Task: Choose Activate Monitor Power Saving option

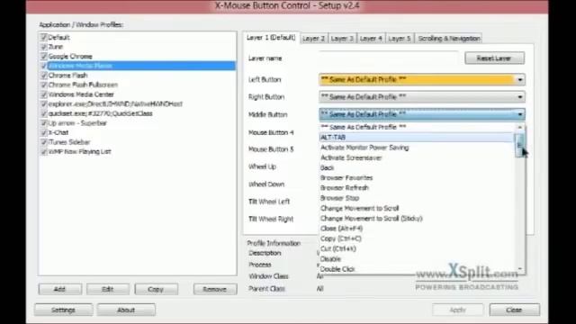Action: click(x=417, y=148)
